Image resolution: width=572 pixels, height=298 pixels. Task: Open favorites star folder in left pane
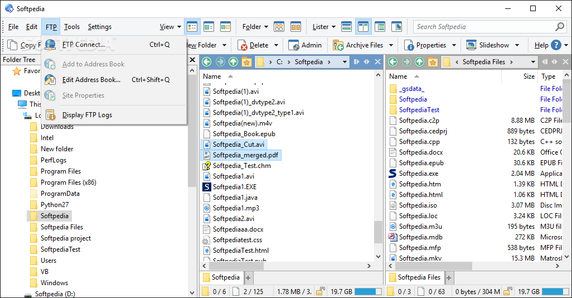pyautogui.click(x=246, y=62)
